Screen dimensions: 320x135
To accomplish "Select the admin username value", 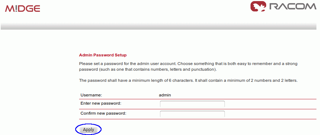I will [x=165, y=95].
